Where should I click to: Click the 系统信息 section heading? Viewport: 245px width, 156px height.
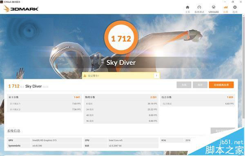[14, 131]
